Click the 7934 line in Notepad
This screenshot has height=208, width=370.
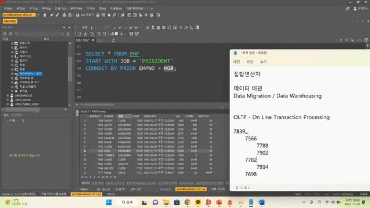pyautogui.click(x=262, y=167)
